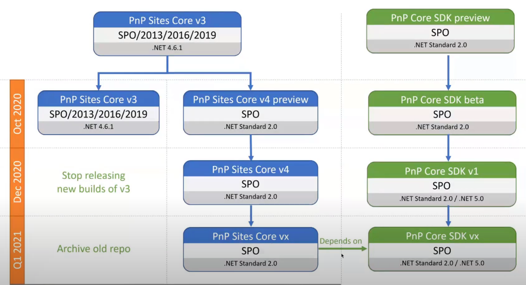Select the 'Archive old repo' text
Screen dimensions: 526x285
93,249
